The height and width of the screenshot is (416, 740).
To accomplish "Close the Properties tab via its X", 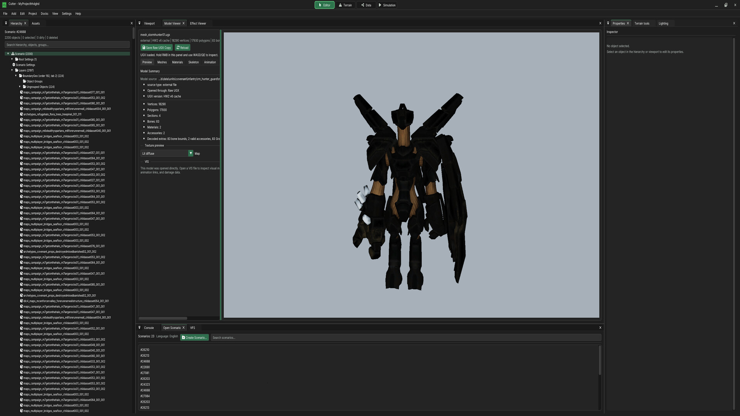I will (x=628, y=23).
